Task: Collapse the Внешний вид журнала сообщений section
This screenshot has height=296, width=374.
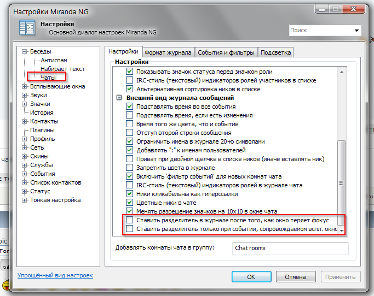Action: [119, 98]
